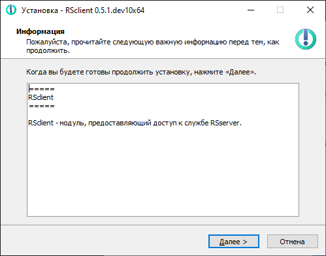
Task: Click the word модуль in the description line
Action: point(71,123)
